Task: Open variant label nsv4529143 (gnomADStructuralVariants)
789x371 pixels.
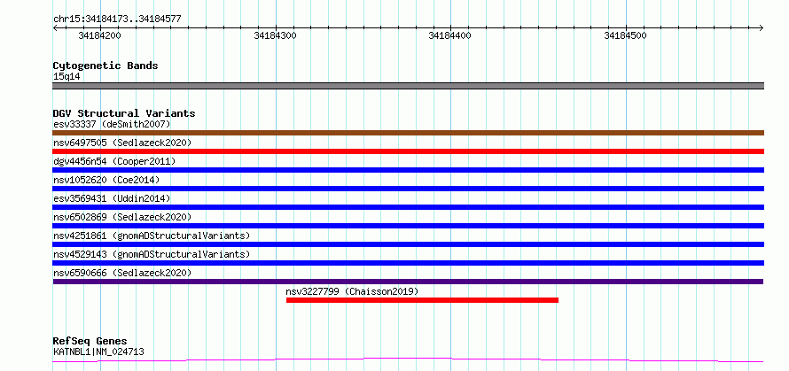Action: tap(152, 254)
